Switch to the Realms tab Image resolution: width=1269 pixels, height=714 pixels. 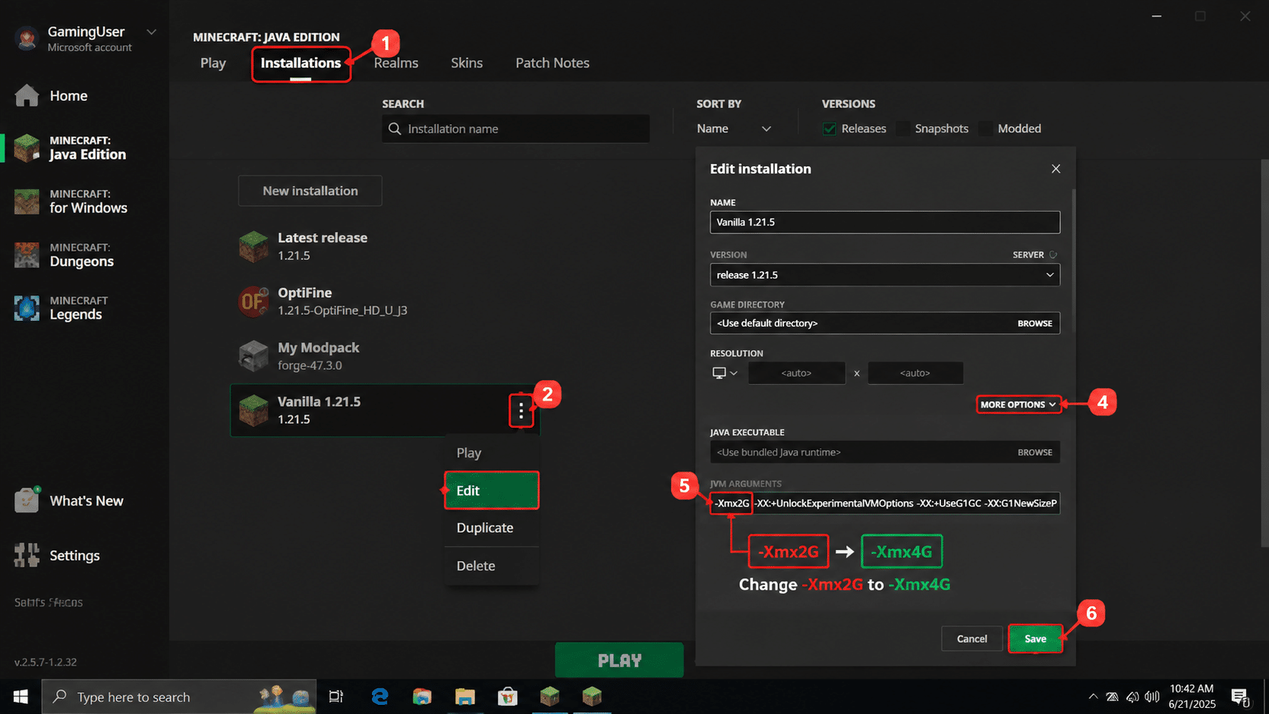396,63
